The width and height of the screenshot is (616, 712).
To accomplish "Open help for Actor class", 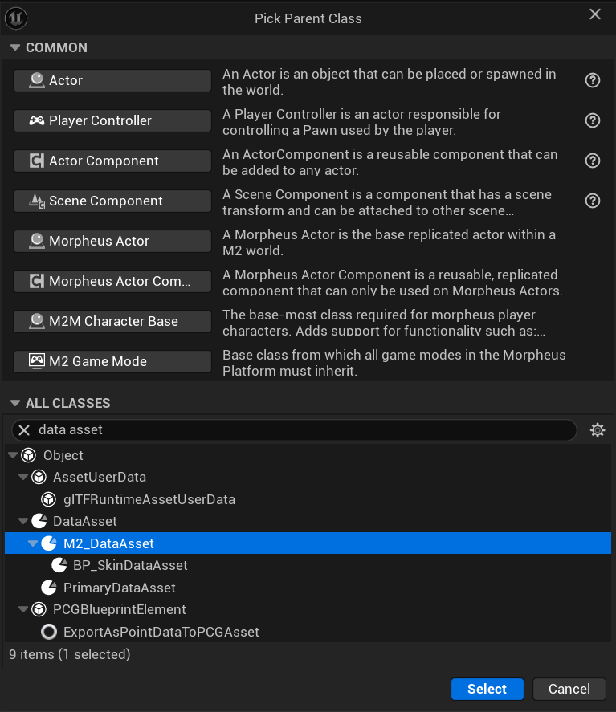I will (593, 80).
